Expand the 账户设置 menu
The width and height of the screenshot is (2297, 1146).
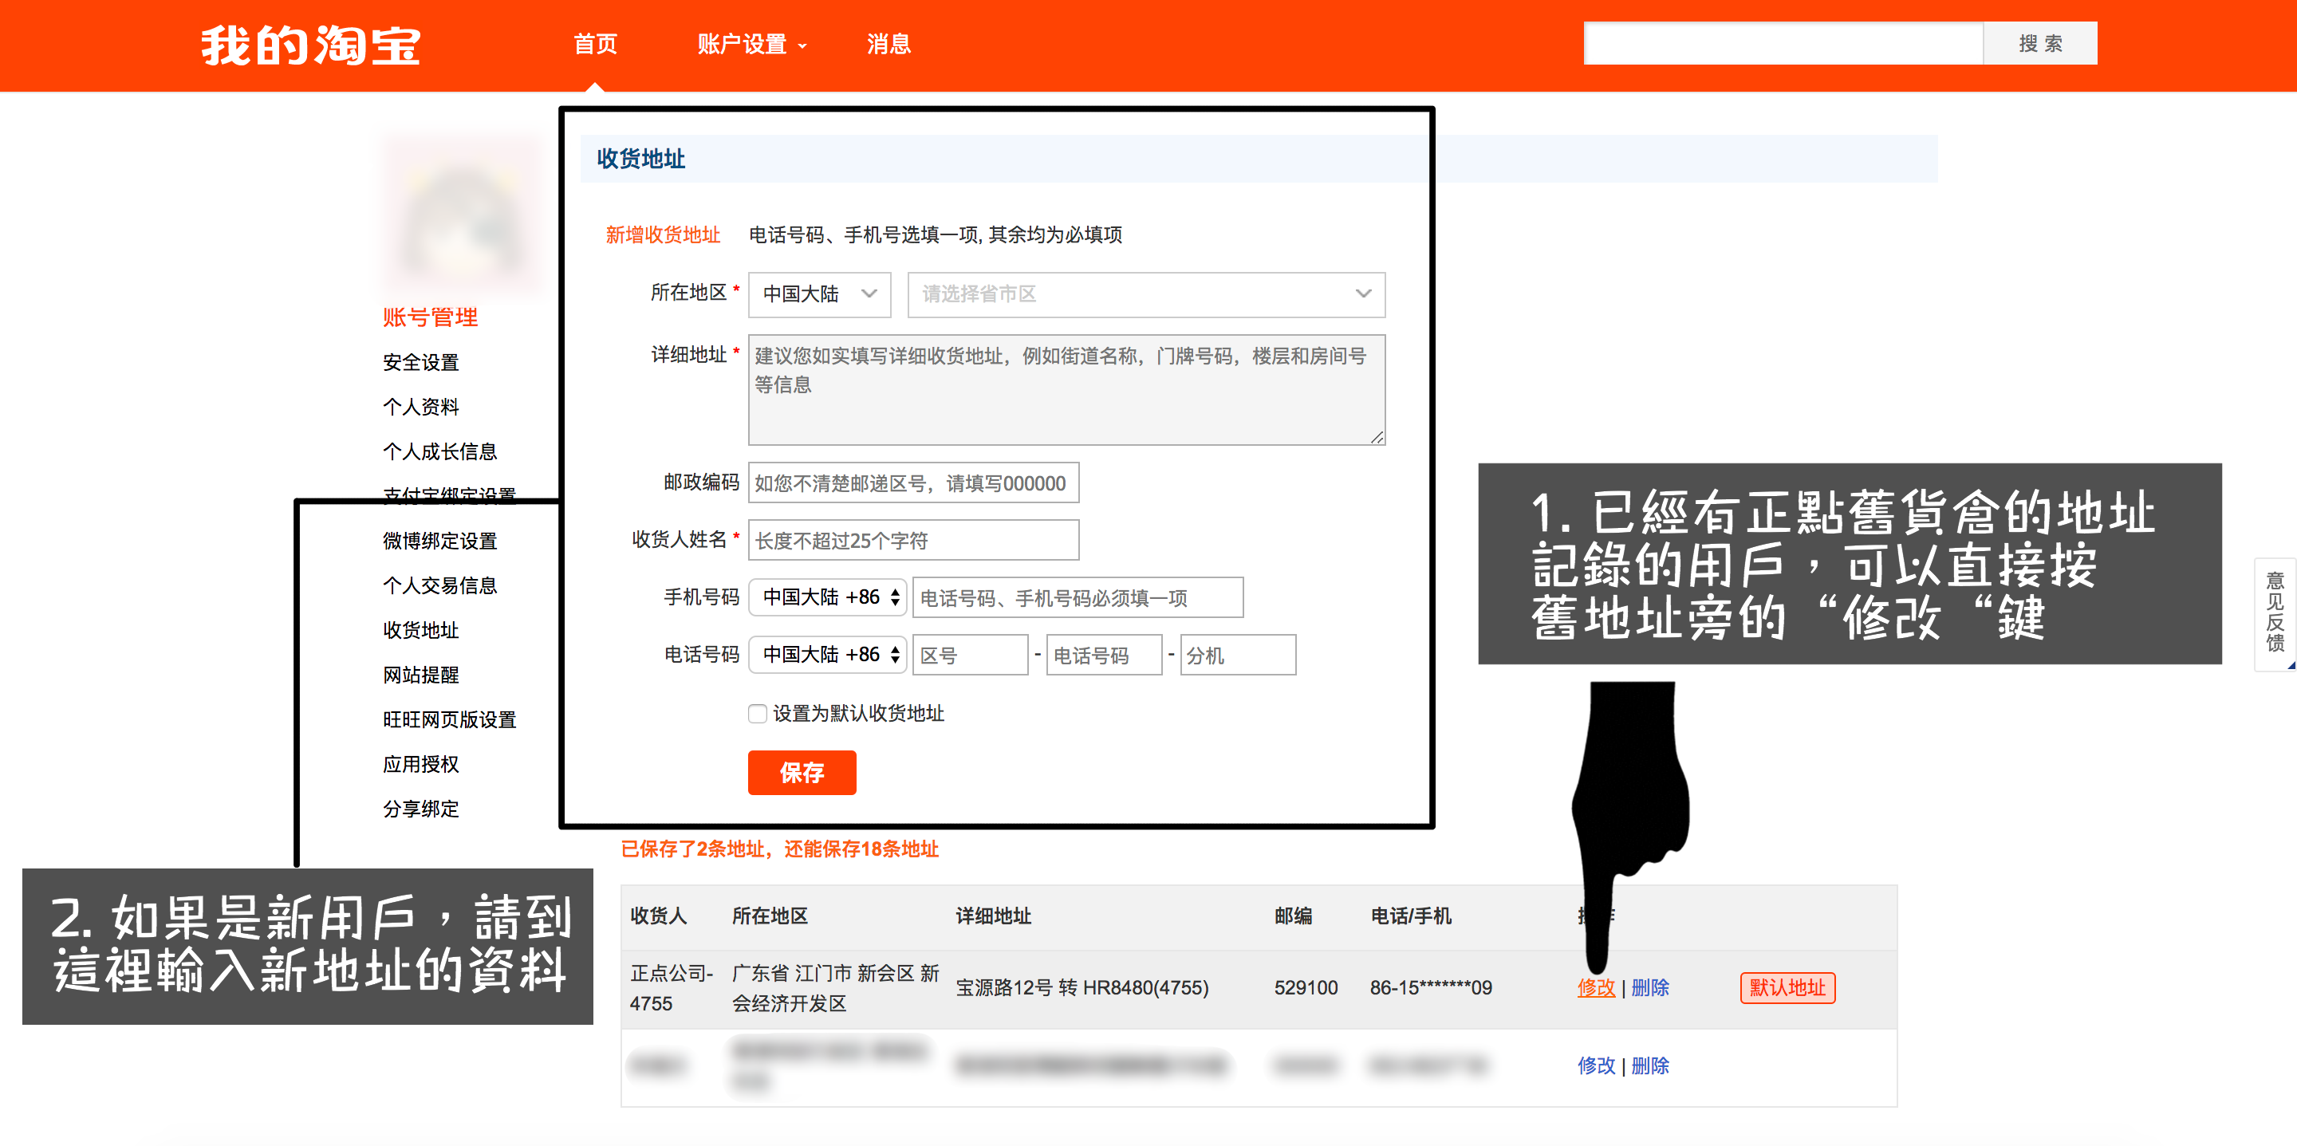click(751, 44)
